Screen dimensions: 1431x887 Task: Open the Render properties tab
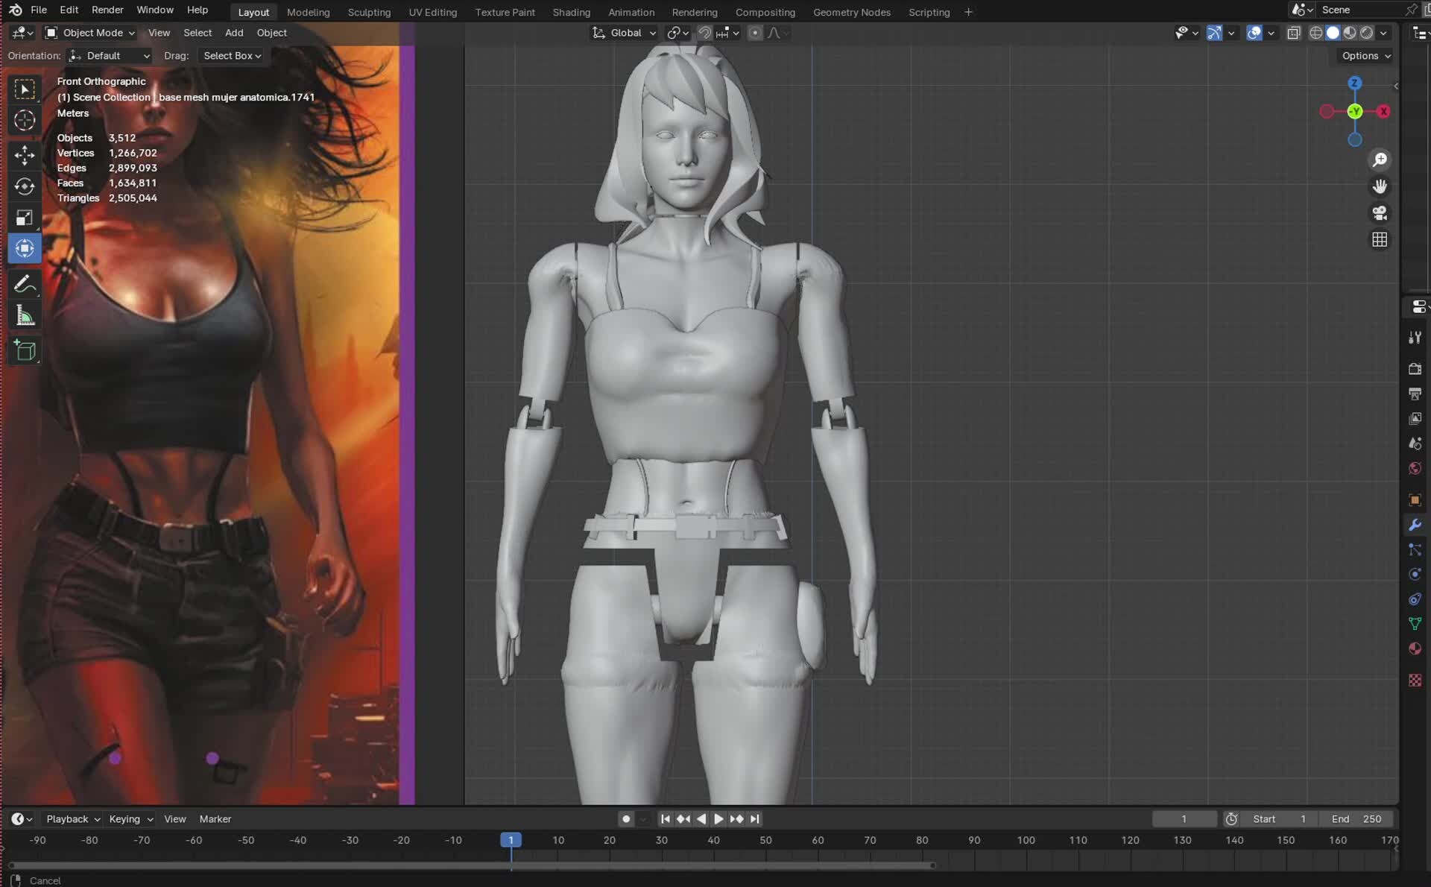pos(1415,368)
